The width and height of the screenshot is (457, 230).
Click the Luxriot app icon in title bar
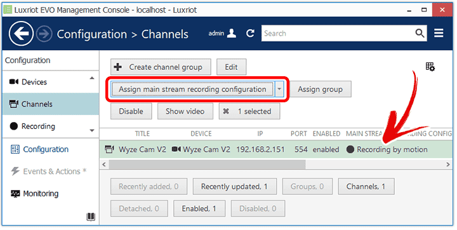pos(7,10)
